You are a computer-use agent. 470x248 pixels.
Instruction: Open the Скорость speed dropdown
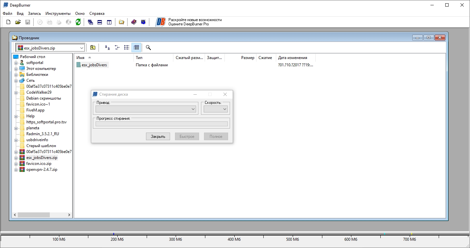click(216, 109)
